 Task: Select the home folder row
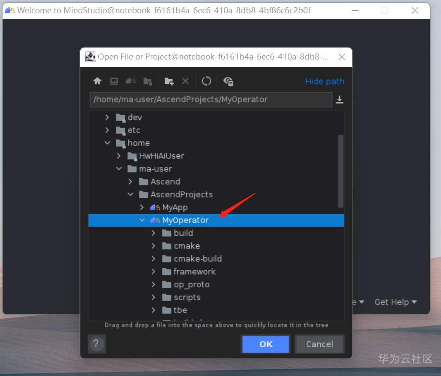click(216, 143)
